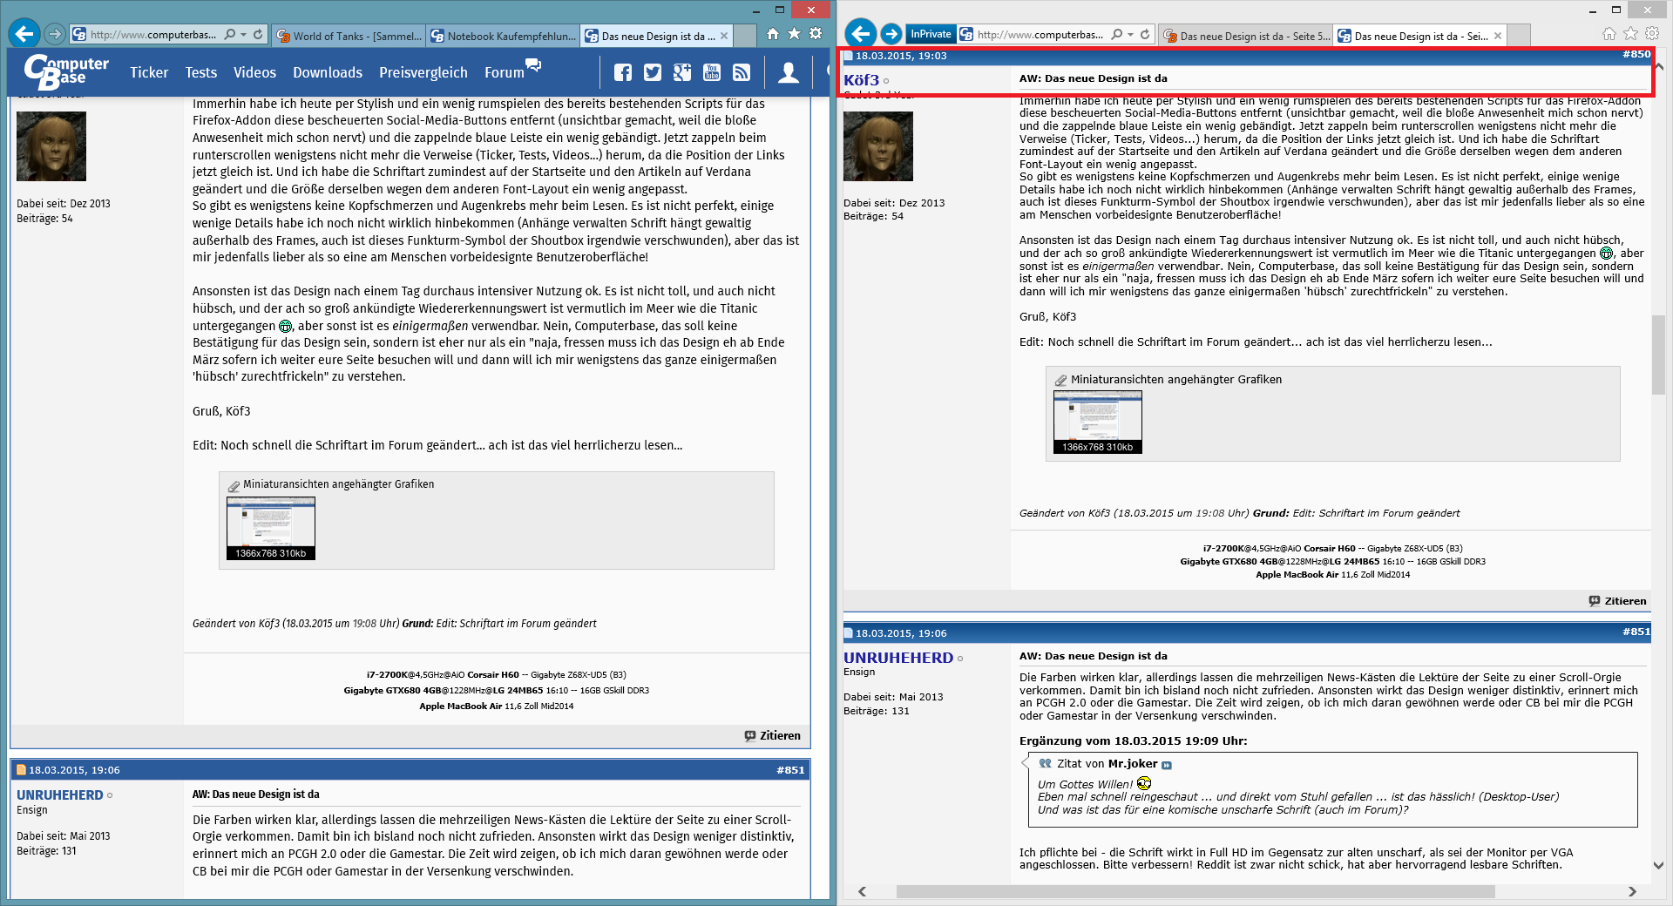
Task: Open the Ticker menu item
Action: [149, 72]
